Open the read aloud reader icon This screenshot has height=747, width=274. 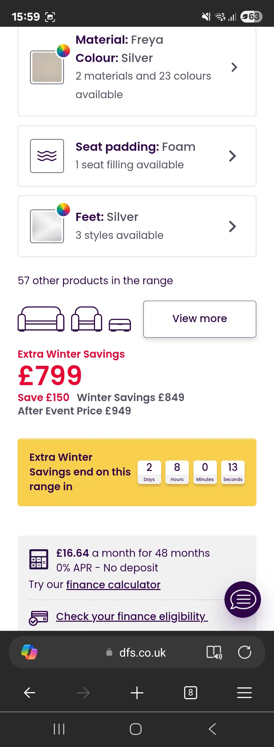click(214, 652)
